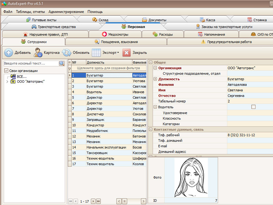This screenshot has width=273, height=205.
Task: Select the ВСЕ... tree icon
Action: (13, 77)
